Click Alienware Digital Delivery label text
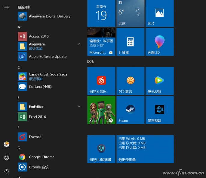Screen dimensions: 206x178 [50, 16]
